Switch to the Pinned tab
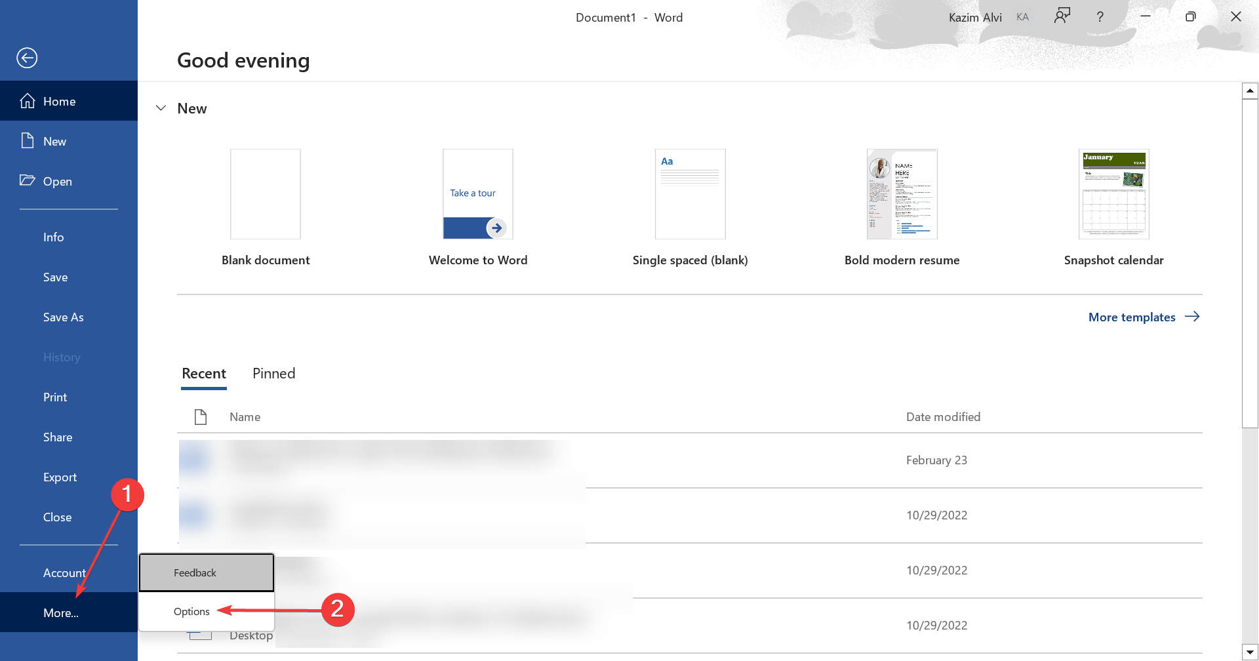 [274, 373]
